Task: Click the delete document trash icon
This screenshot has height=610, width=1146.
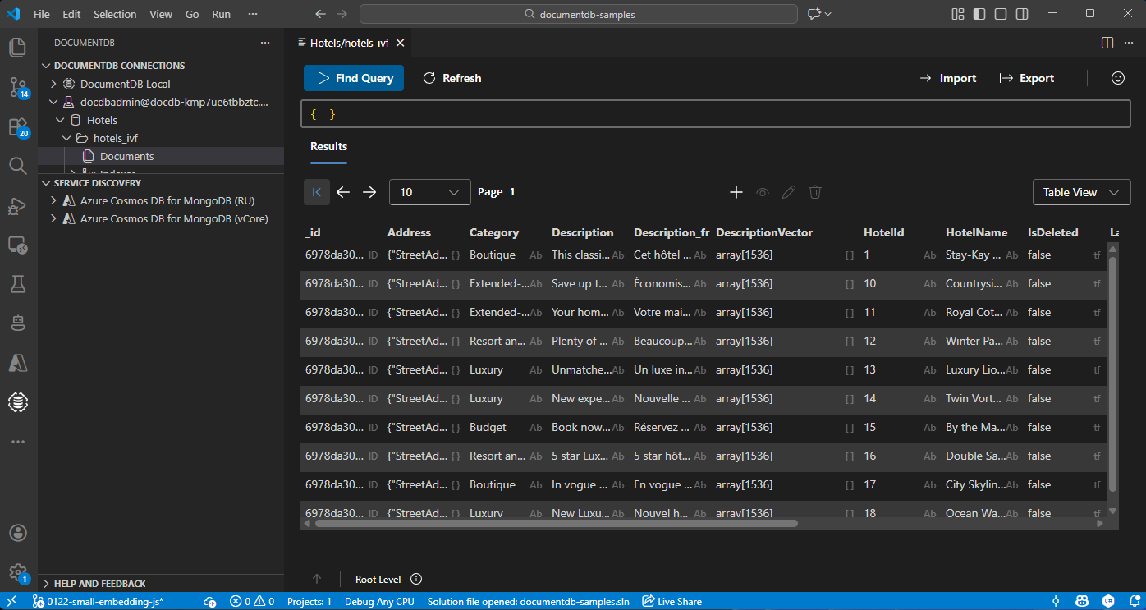Action: coord(815,192)
